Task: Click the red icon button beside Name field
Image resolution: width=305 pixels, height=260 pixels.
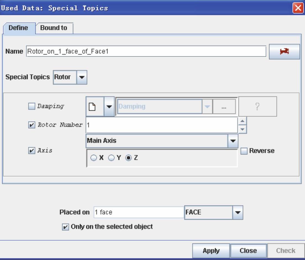Action: [x=284, y=51]
